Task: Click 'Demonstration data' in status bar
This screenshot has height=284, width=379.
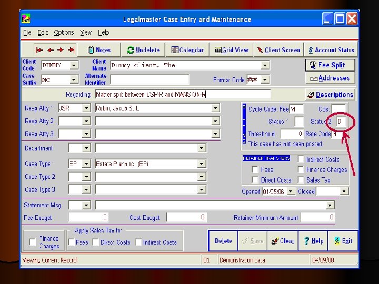Action: click(x=242, y=260)
